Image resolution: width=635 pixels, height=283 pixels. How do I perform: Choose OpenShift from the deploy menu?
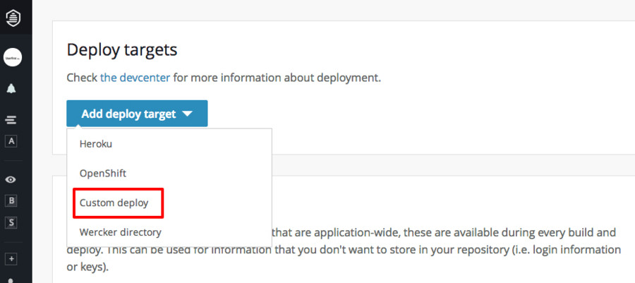click(103, 174)
